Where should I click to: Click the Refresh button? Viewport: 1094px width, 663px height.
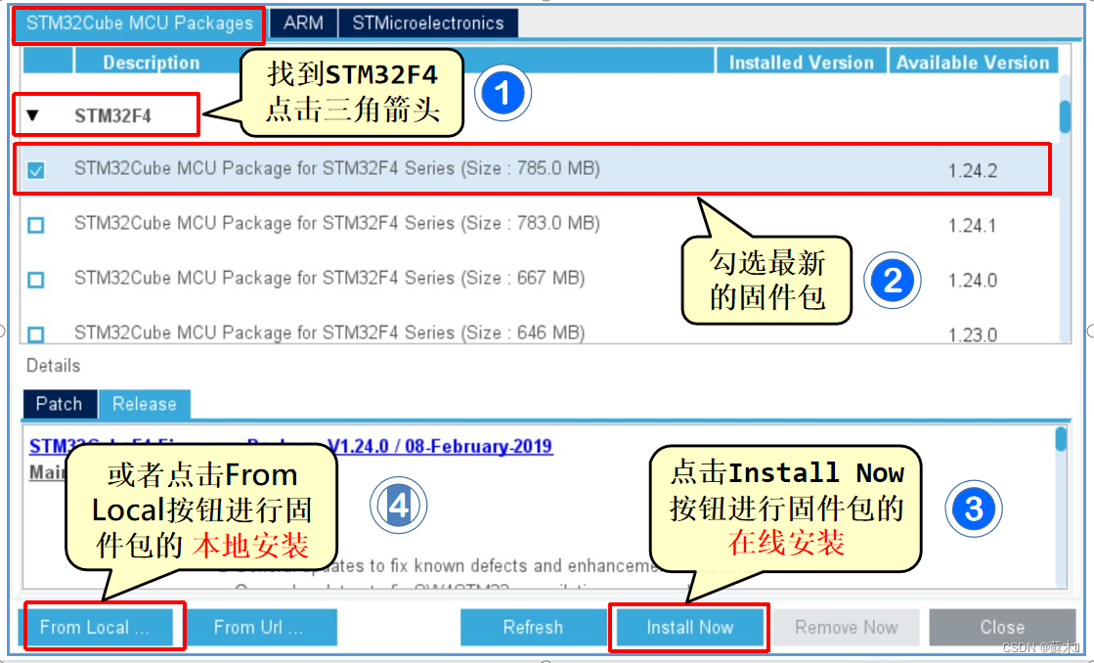[533, 627]
